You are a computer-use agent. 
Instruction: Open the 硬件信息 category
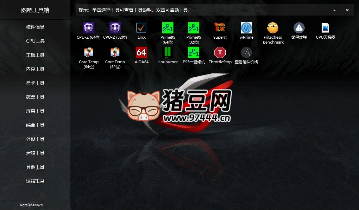pyautogui.click(x=35, y=27)
